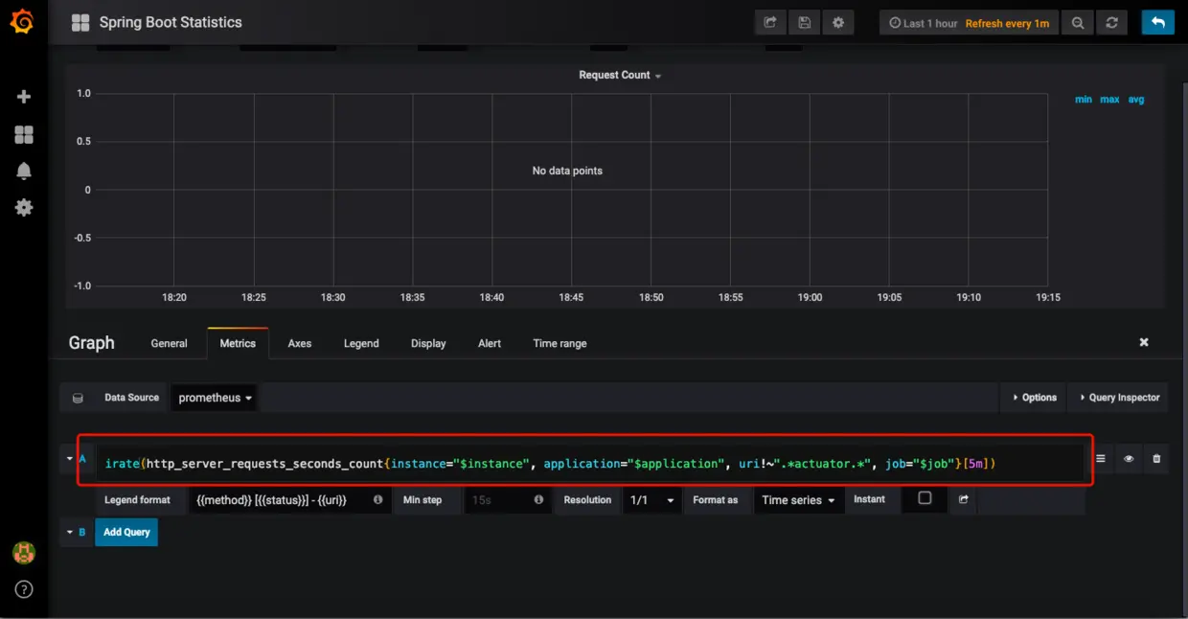Click the Graph panel type heading
Screen dimensions: 1188x619
[91, 343]
